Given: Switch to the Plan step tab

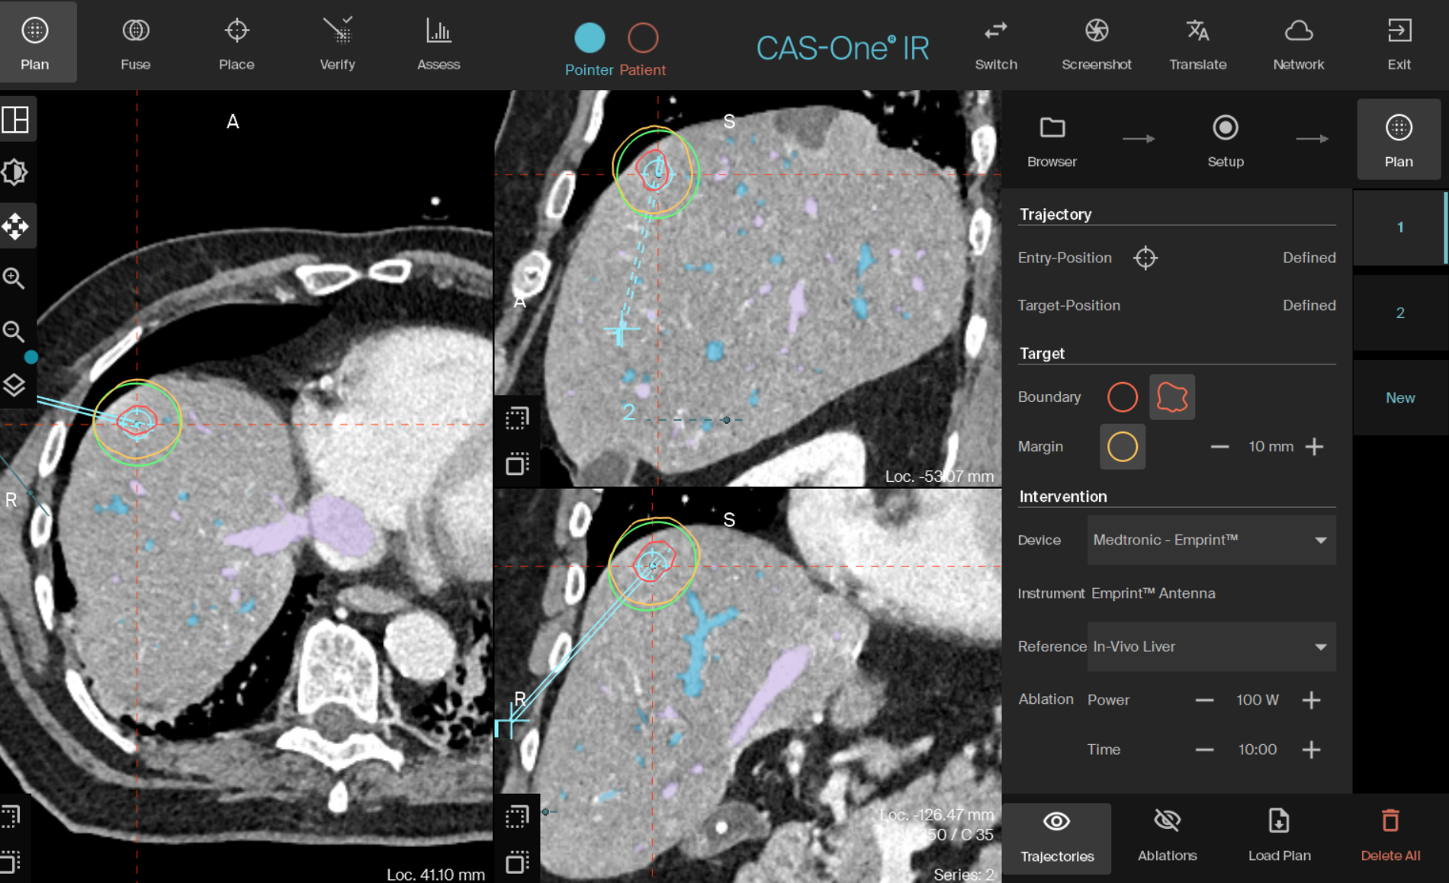Looking at the screenshot, I should [1399, 140].
